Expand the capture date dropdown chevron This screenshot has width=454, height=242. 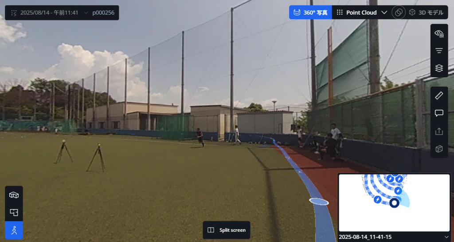tap(86, 13)
